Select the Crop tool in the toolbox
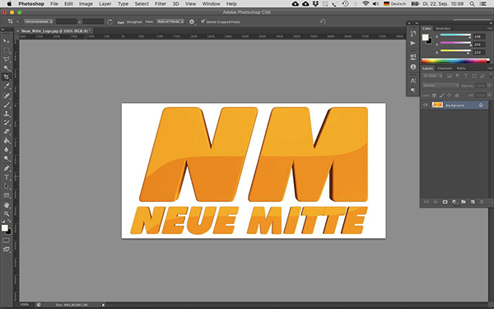Screen dimensions: 494x309 click(x=7, y=77)
